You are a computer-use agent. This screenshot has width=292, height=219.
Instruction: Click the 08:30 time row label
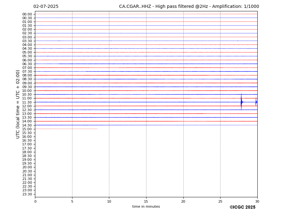point(27,79)
